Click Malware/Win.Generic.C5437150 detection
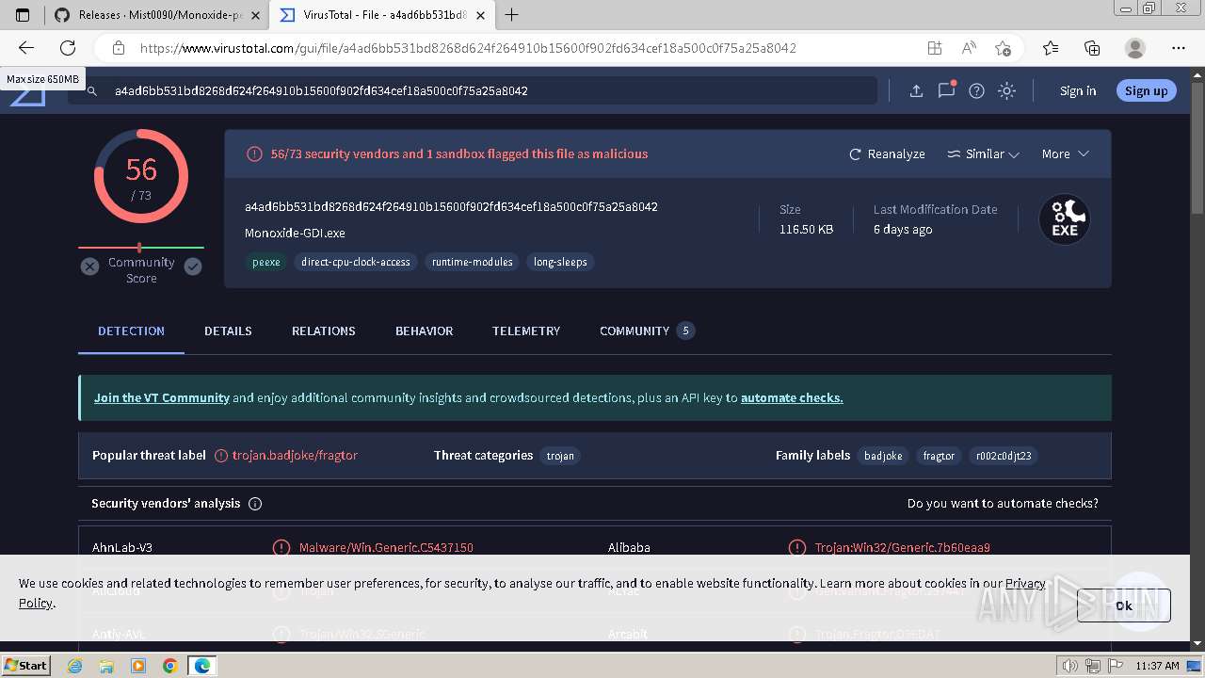The width and height of the screenshot is (1205, 678). [386, 548]
